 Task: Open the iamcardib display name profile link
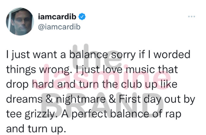click(x=57, y=17)
